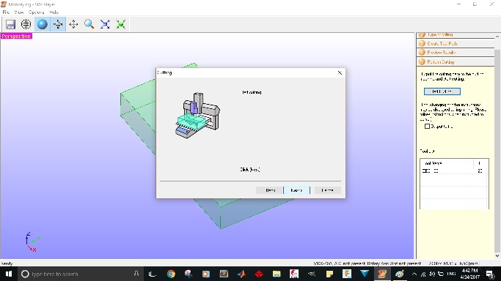Click the network Wi-Fi tray icon
This screenshot has height=281, width=501.
click(x=423, y=274)
